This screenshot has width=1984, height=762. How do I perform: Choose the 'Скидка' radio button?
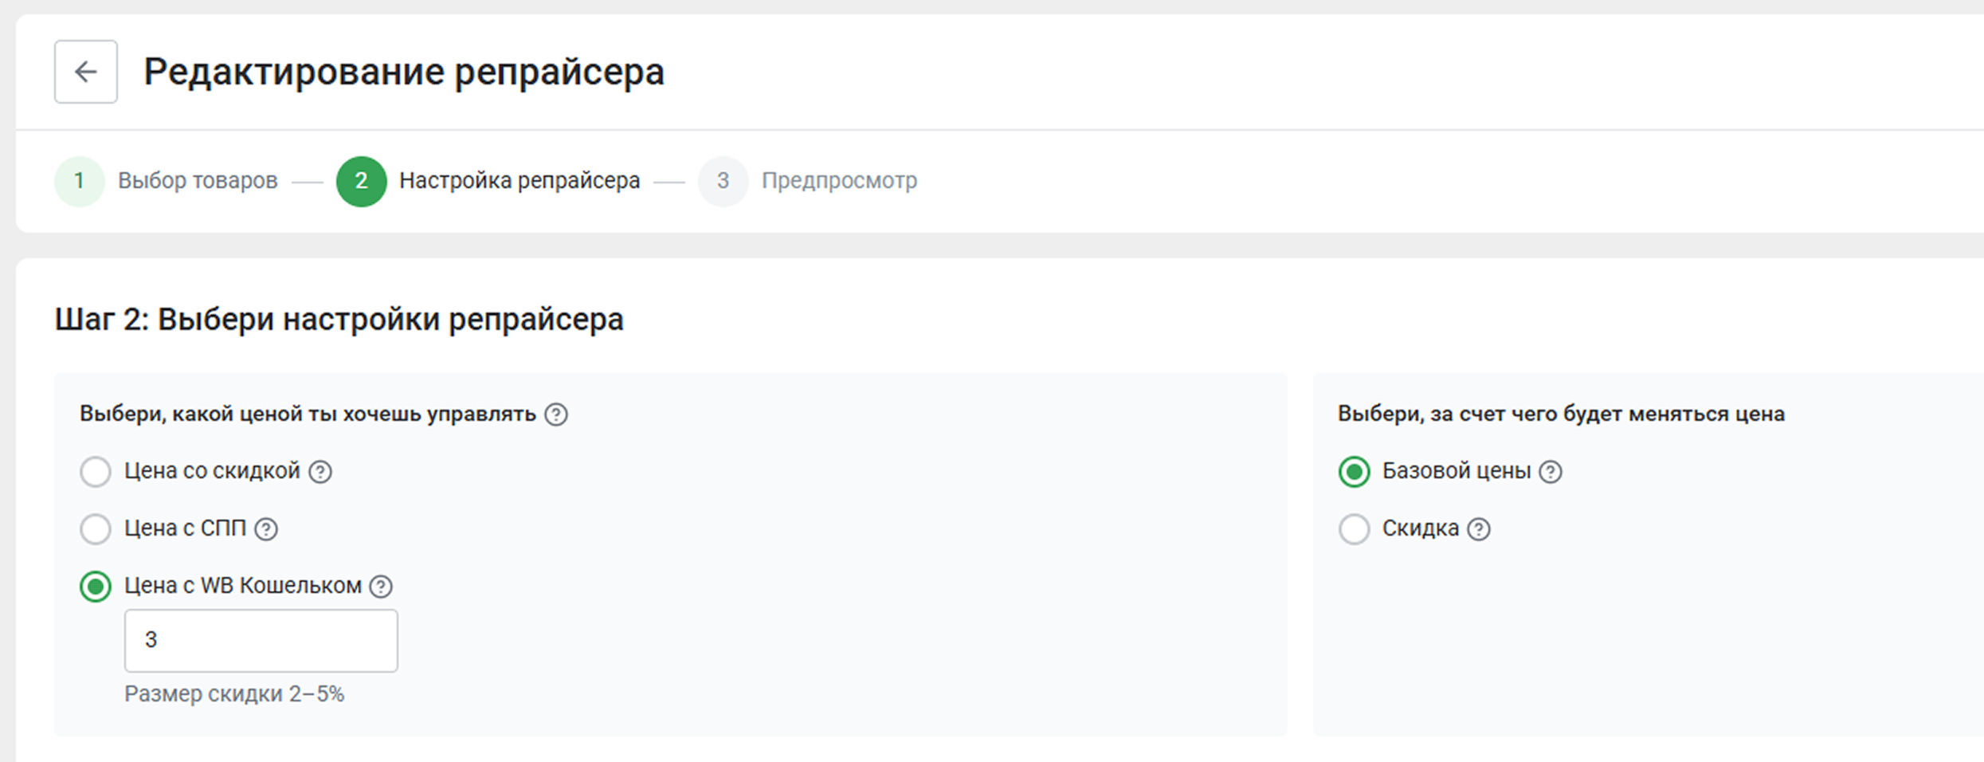pyautogui.click(x=1355, y=529)
